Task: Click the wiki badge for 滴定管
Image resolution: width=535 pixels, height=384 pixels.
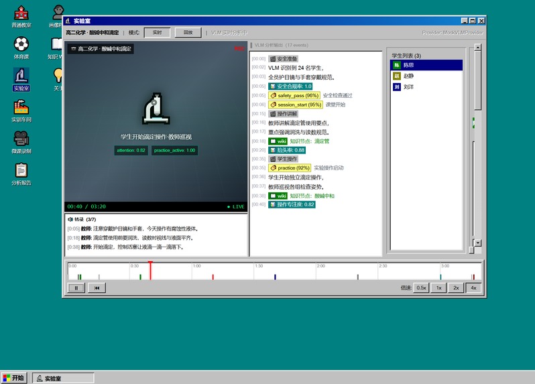Action: click(x=278, y=141)
